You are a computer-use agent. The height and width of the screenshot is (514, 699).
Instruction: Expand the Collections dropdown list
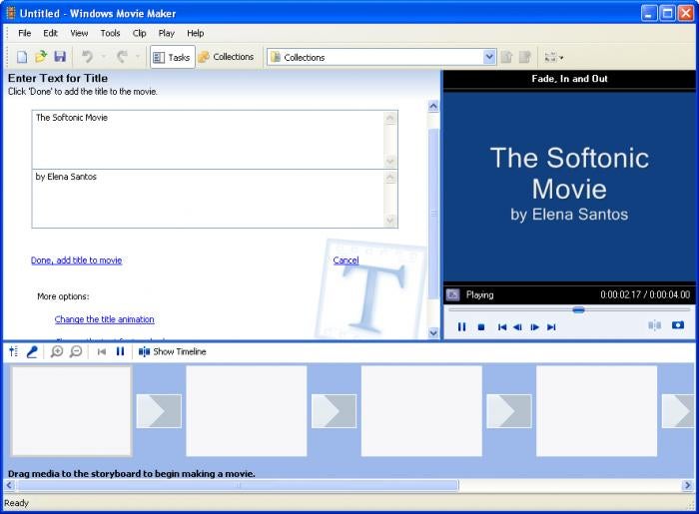click(489, 57)
